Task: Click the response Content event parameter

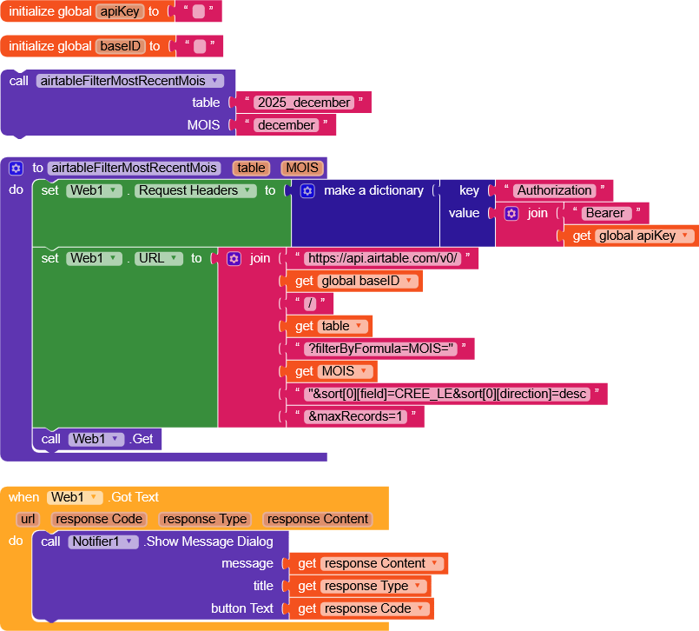Action: [x=318, y=520]
